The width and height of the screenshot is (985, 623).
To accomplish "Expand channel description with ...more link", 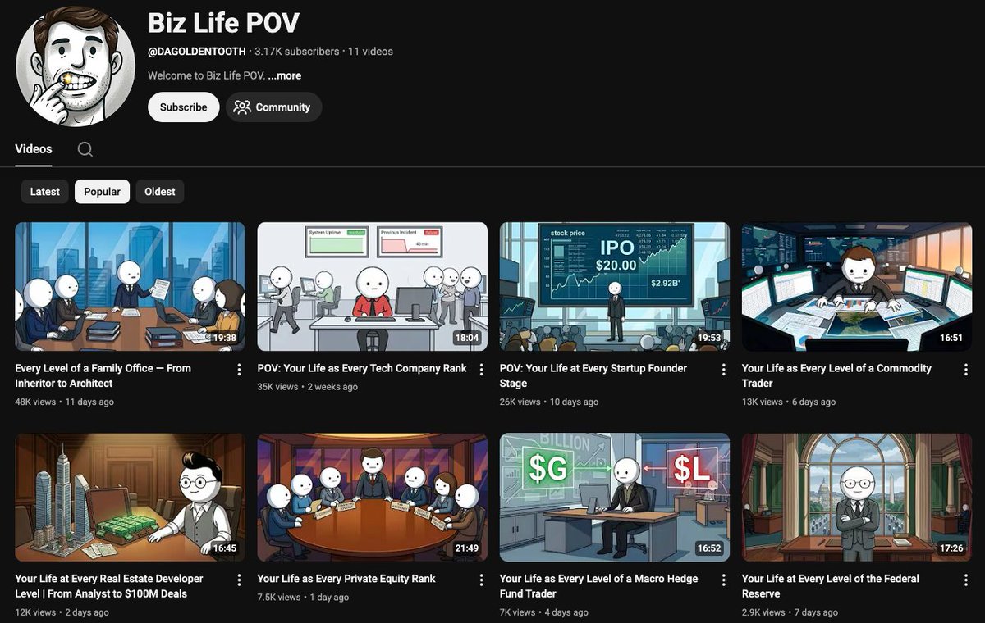I will coord(284,75).
